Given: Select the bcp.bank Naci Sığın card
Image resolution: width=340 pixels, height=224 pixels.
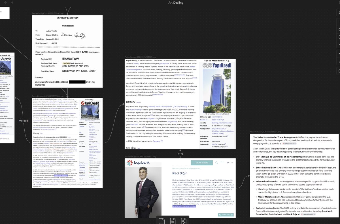Looking at the screenshot, I should tap(180, 188).
